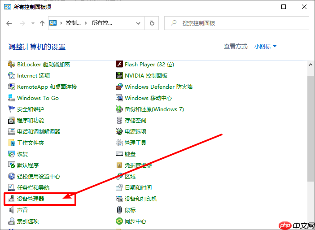The height and width of the screenshot is (230, 315).
Task: Open the 存储空间 text link
Action: [136, 121]
